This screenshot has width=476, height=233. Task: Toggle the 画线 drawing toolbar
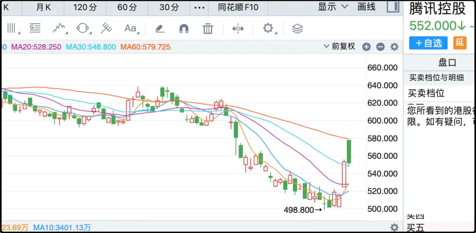(x=366, y=7)
